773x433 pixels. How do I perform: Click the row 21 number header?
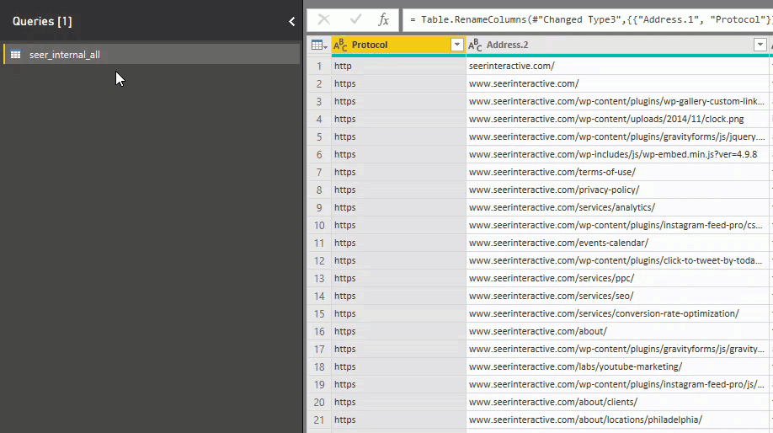tap(319, 420)
